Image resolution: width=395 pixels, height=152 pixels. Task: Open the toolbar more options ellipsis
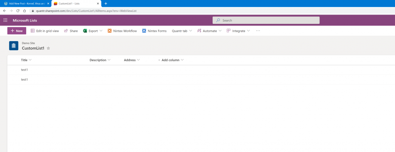coord(258,31)
